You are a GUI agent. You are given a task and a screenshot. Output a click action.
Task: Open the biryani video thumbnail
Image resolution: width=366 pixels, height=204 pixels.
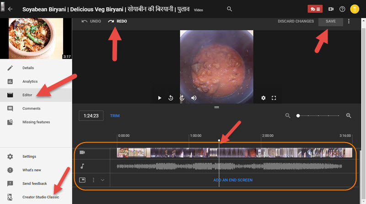tap(36, 39)
